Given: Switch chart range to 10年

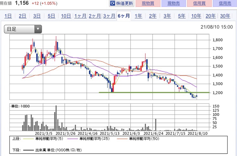Looking at the screenshot, I should click(196, 16).
